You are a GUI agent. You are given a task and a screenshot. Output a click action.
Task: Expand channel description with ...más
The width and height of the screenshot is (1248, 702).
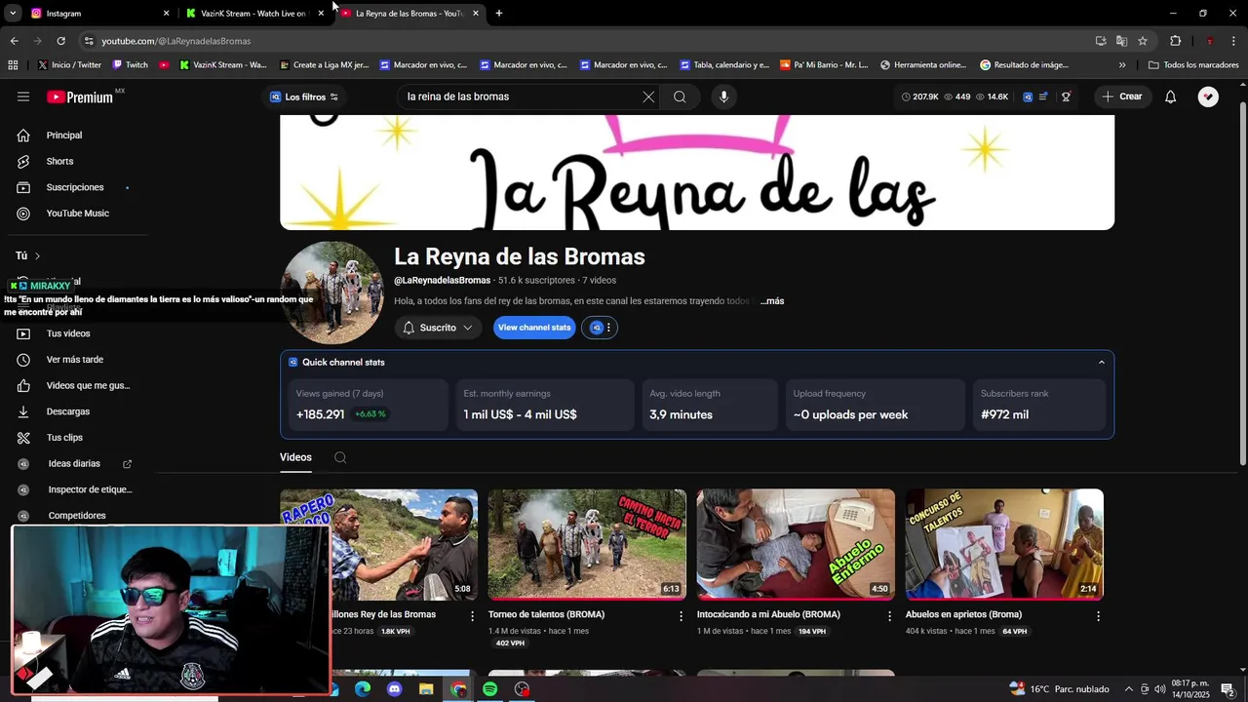772,301
